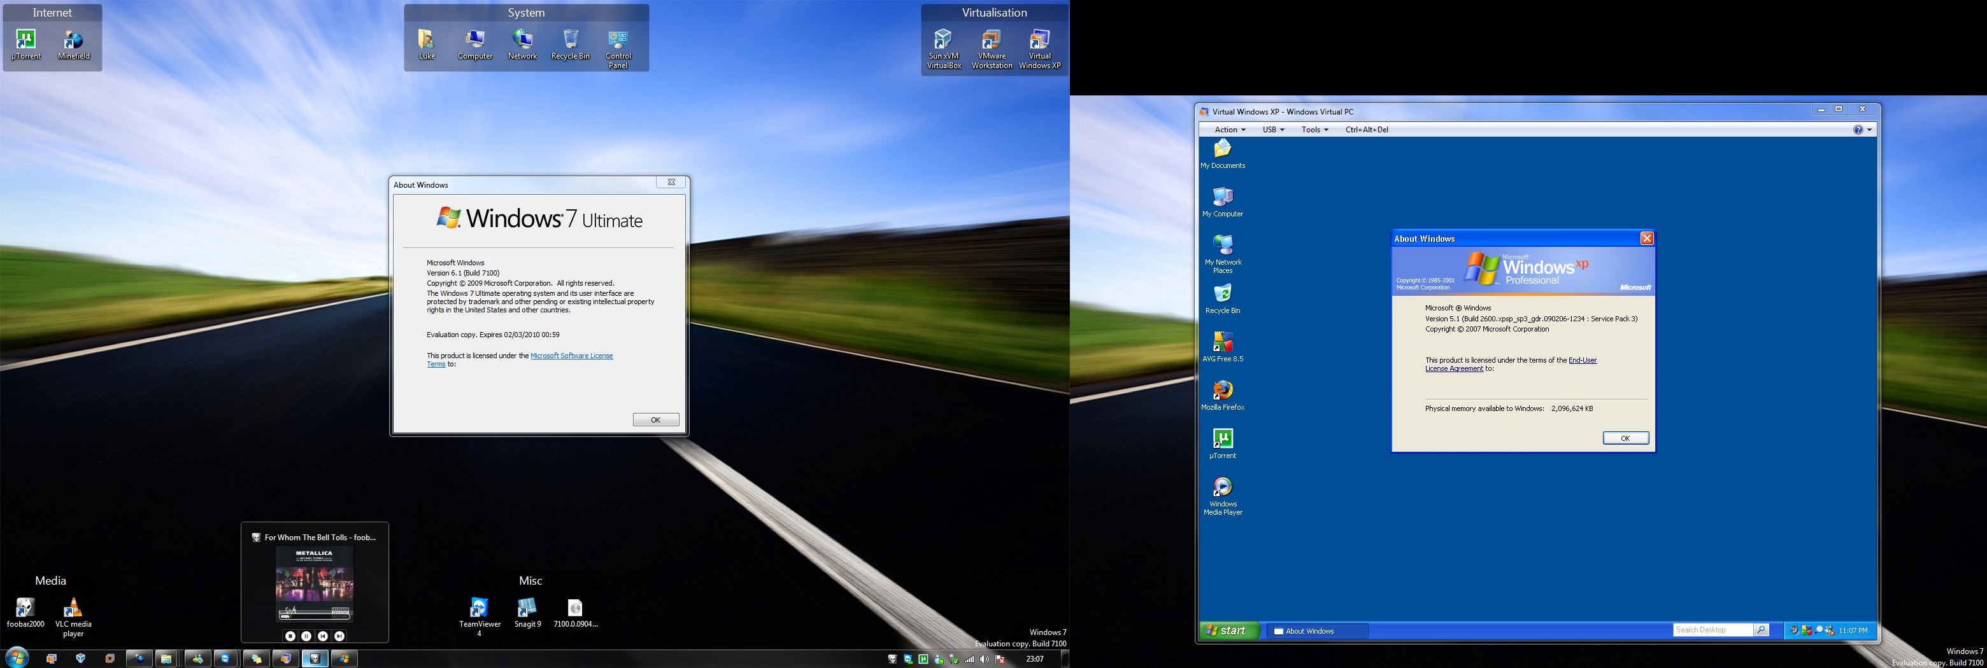Expand the Action dropdown in Virtual PC

pyautogui.click(x=1230, y=129)
